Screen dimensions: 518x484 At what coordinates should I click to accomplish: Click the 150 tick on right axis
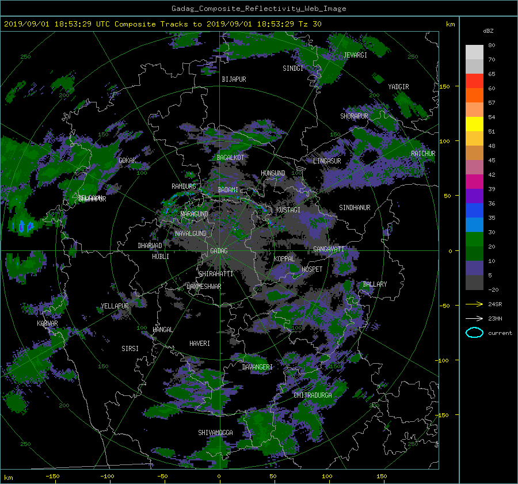coord(445,86)
